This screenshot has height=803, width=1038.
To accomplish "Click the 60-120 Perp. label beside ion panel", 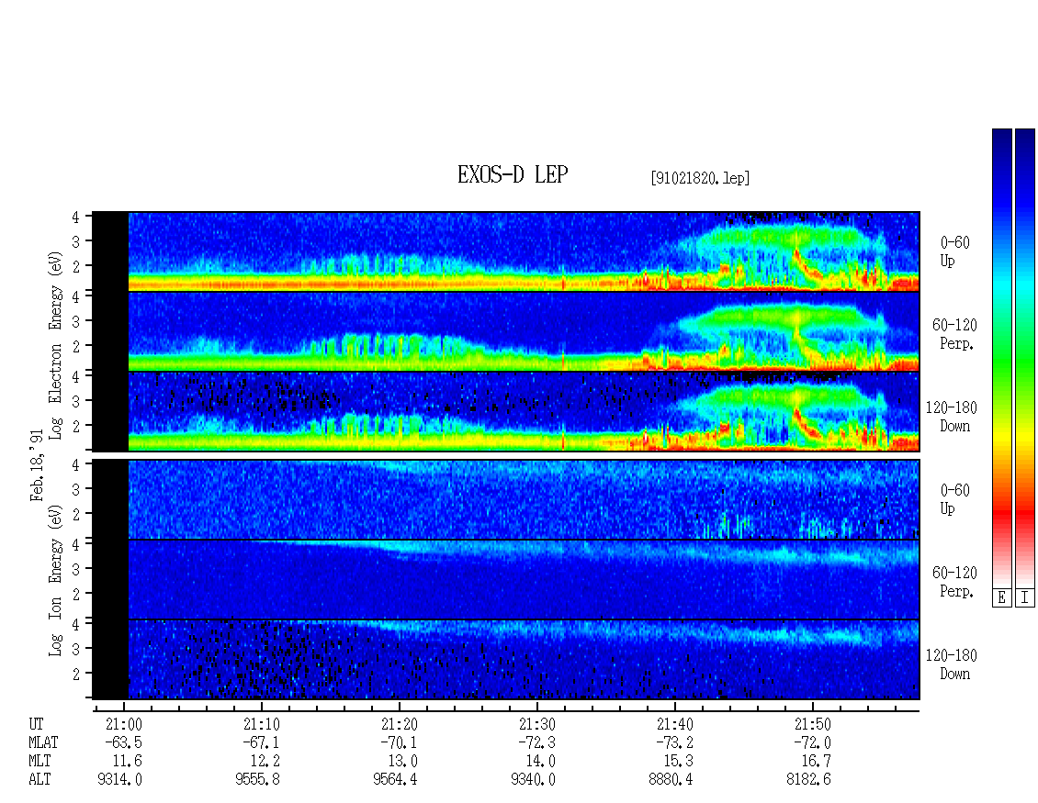I will point(954,582).
